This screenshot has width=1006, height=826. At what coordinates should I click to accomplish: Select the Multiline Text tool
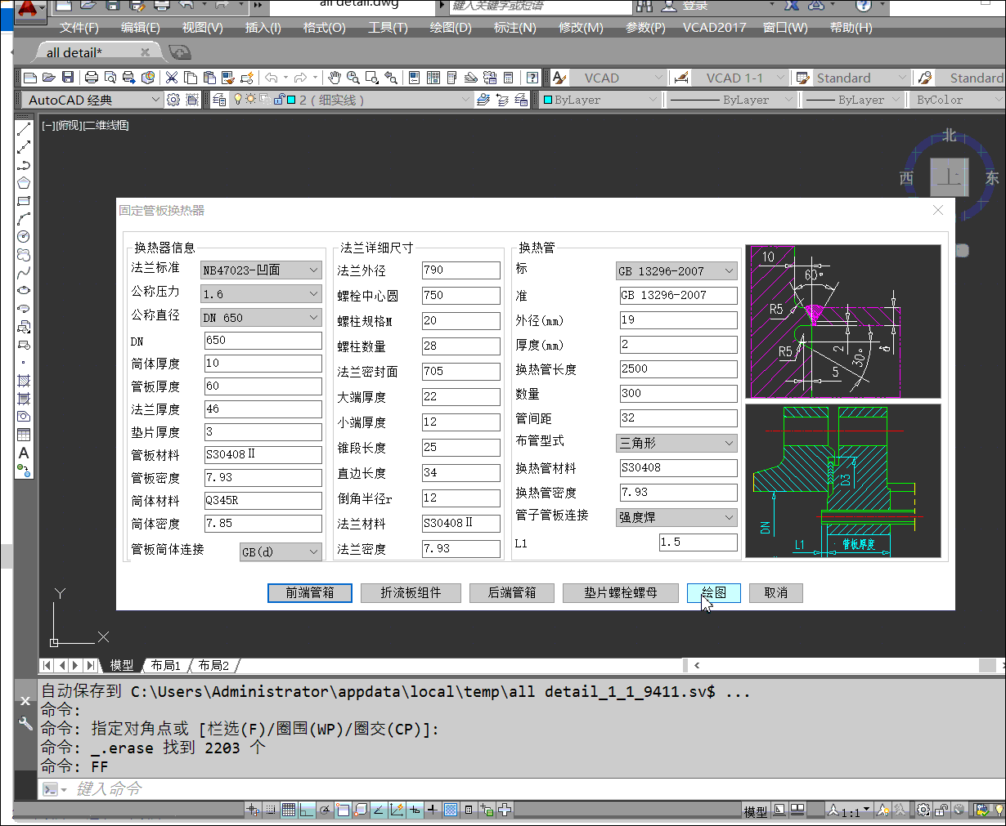pos(24,453)
